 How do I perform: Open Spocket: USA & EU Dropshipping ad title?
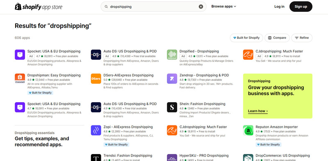tap(54, 51)
